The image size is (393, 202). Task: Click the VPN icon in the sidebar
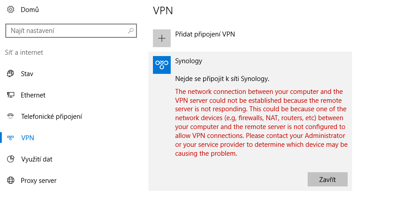pos(11,137)
